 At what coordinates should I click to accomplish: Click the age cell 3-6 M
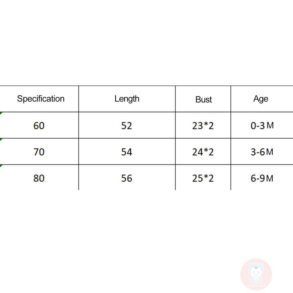coord(262,152)
